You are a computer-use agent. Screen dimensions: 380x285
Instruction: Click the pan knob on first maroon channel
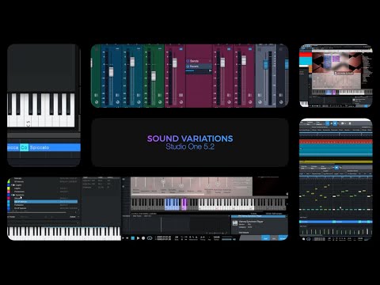[x=181, y=102]
